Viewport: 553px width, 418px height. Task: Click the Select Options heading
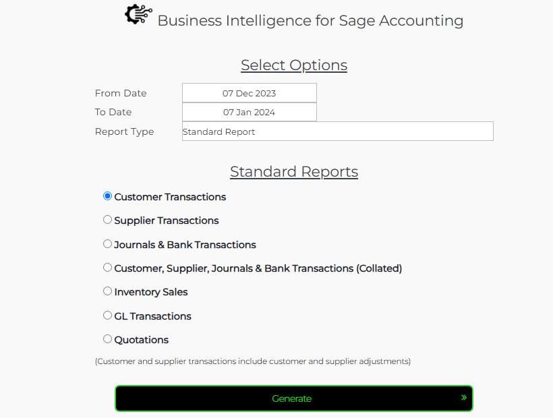(294, 65)
